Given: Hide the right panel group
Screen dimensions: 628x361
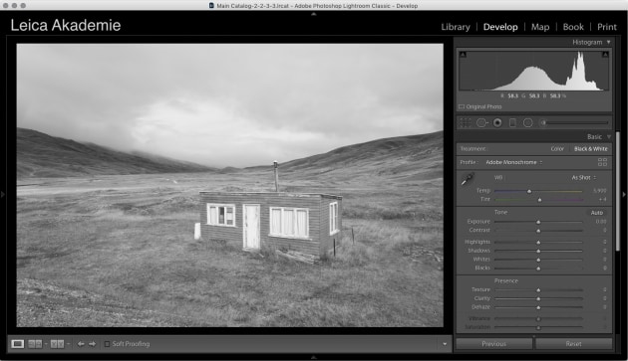Looking at the screenshot, I should [x=624, y=194].
